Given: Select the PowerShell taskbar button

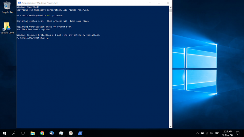Looking at the screenshot, I should 80,133.
